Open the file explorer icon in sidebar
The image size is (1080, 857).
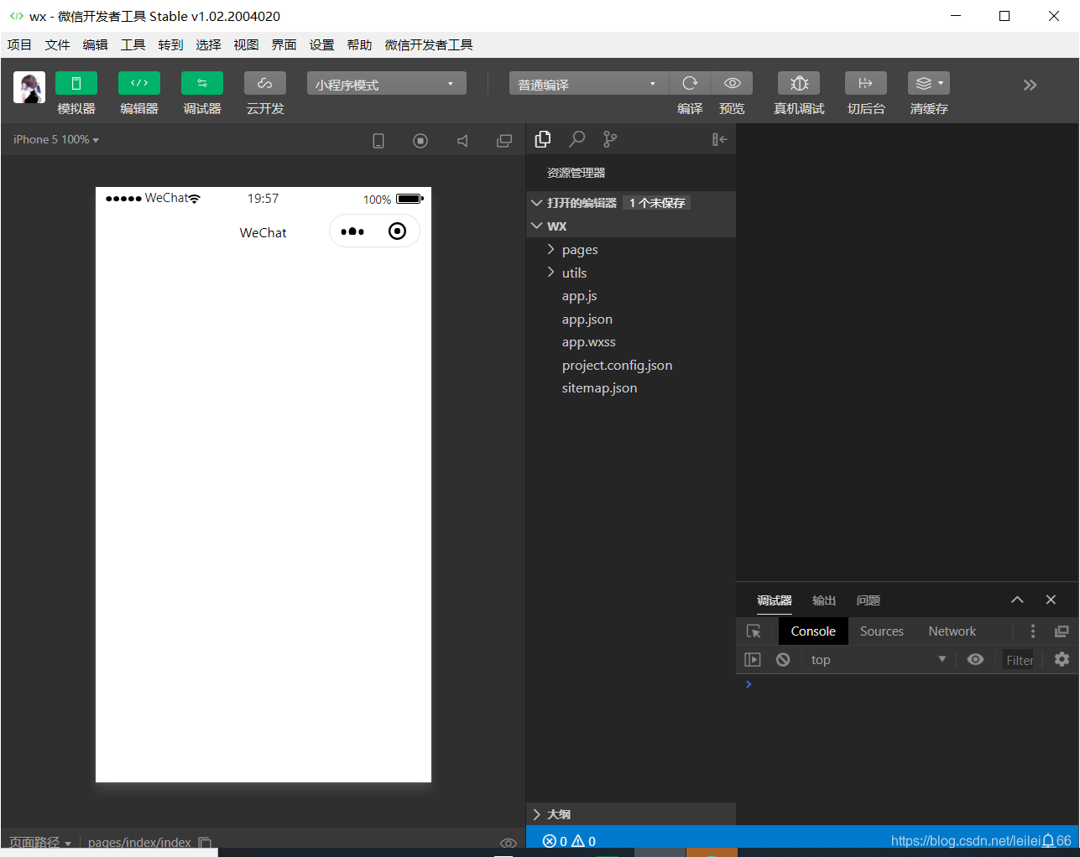[x=543, y=139]
